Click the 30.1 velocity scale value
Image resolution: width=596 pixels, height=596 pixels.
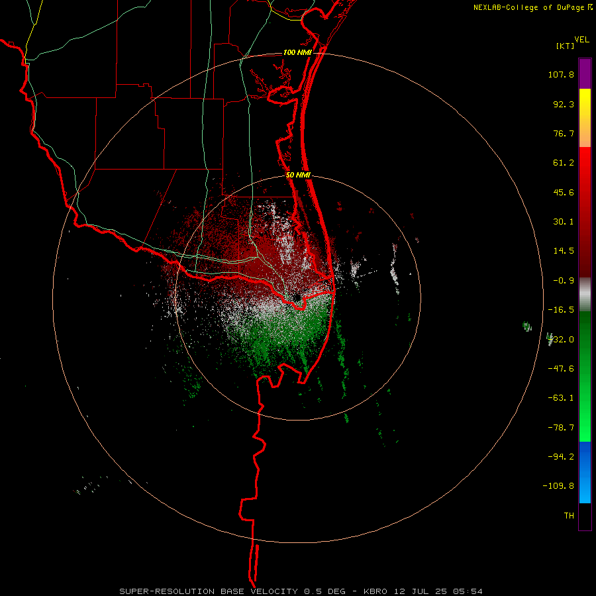tap(564, 222)
